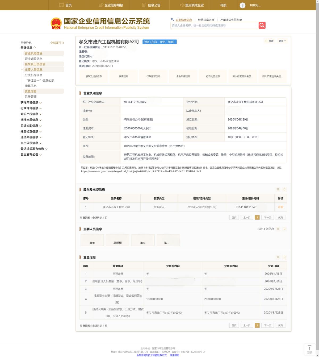Viewport: 319px width, 357px height.
Task: Click the 关注 follow button
Action: (270, 41)
